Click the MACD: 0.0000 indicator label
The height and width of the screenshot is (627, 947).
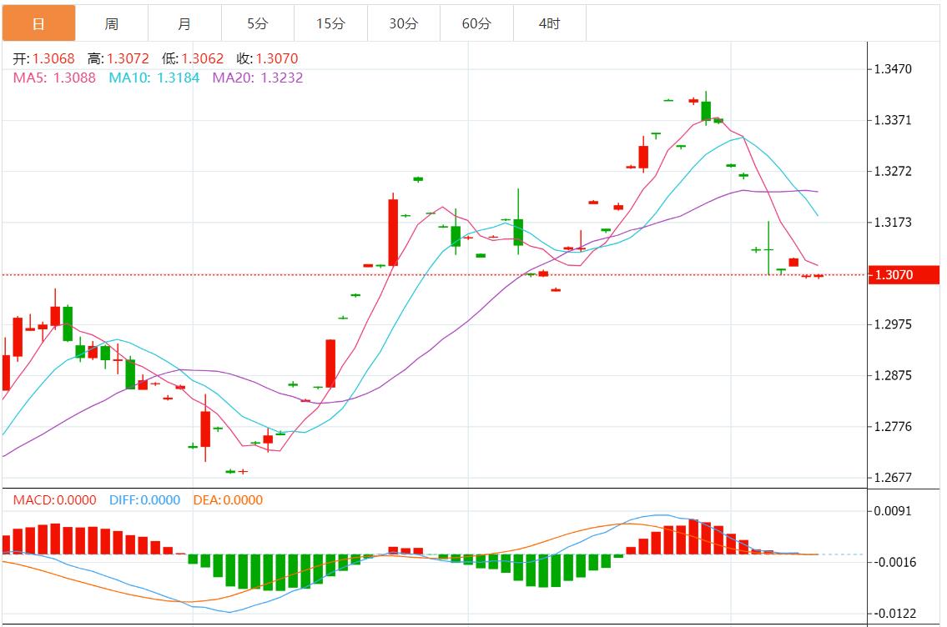55,500
